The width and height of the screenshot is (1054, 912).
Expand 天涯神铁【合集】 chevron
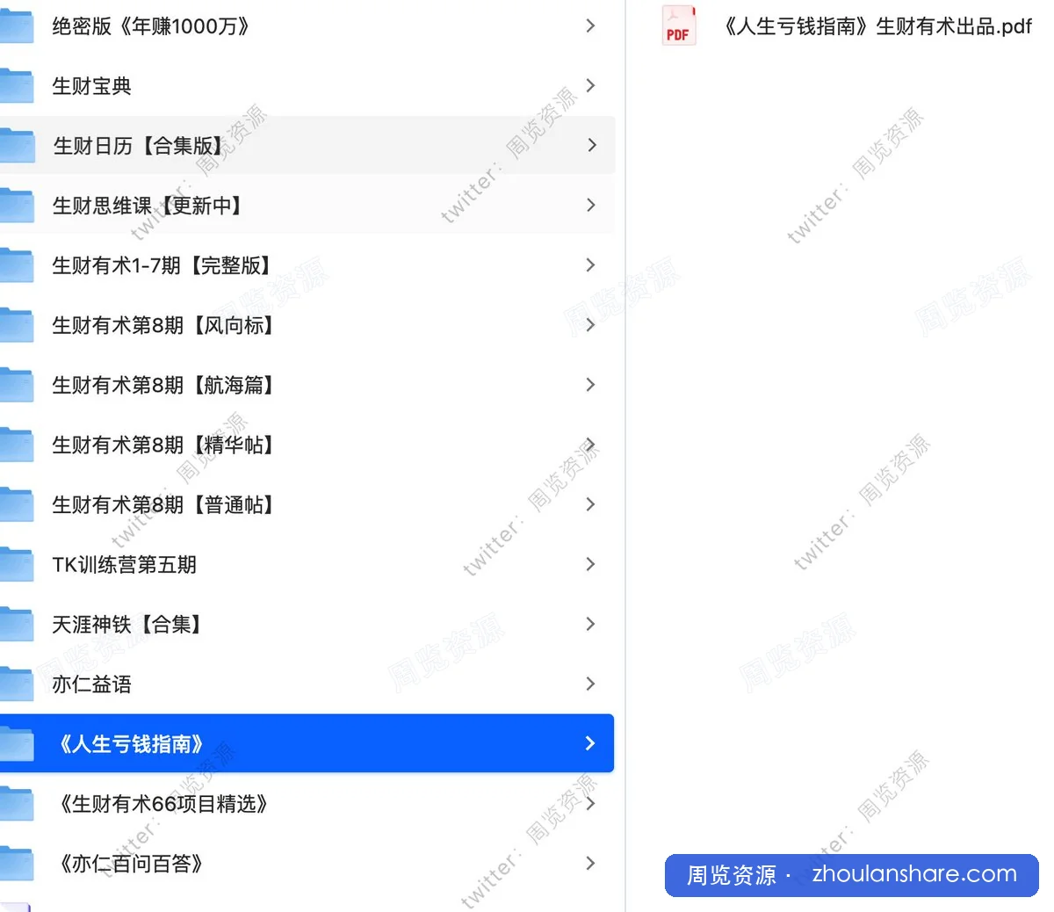click(x=590, y=624)
